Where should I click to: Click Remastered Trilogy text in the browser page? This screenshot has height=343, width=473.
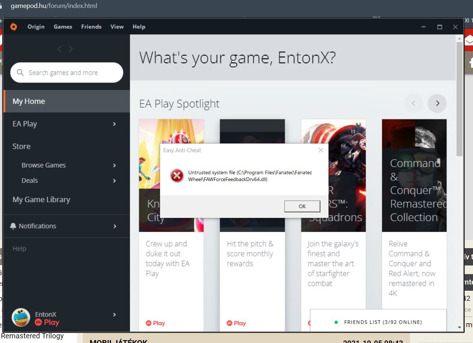tap(33, 336)
